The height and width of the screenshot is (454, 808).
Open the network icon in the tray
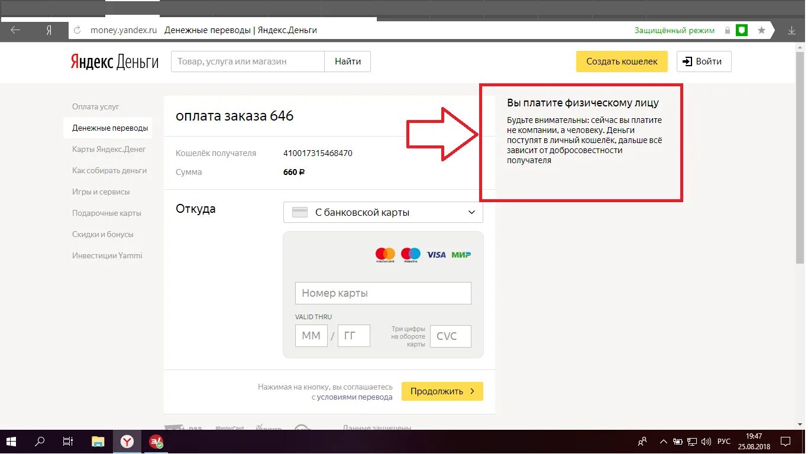[x=691, y=442]
